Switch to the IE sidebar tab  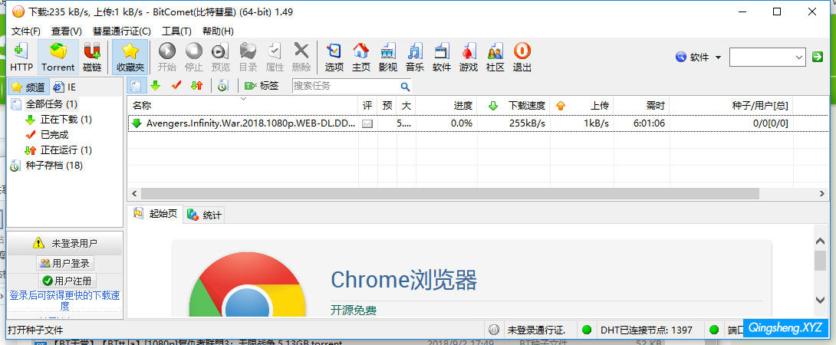click(65, 87)
